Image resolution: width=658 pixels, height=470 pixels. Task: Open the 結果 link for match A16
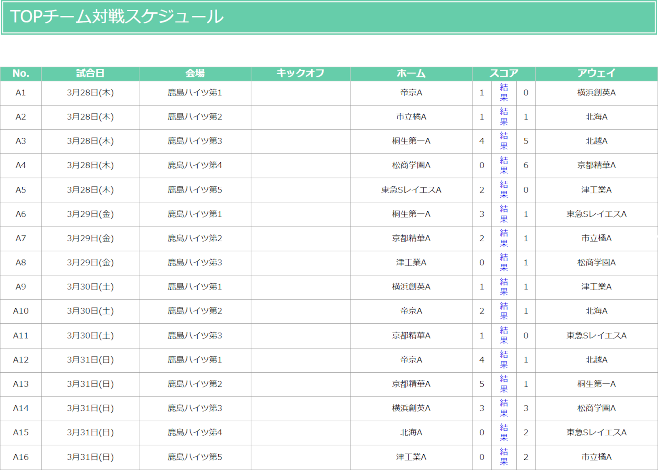(x=504, y=457)
